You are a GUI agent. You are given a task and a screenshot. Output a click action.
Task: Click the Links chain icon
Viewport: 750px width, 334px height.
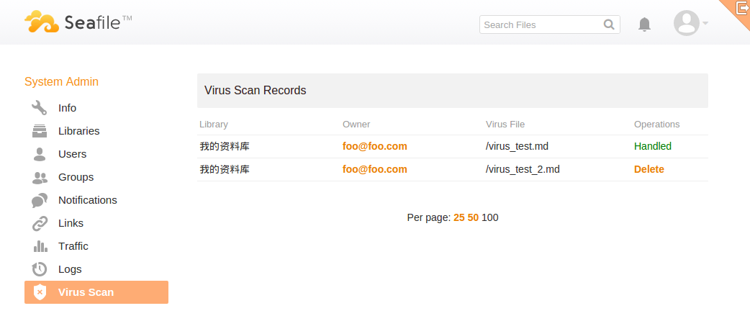point(40,223)
